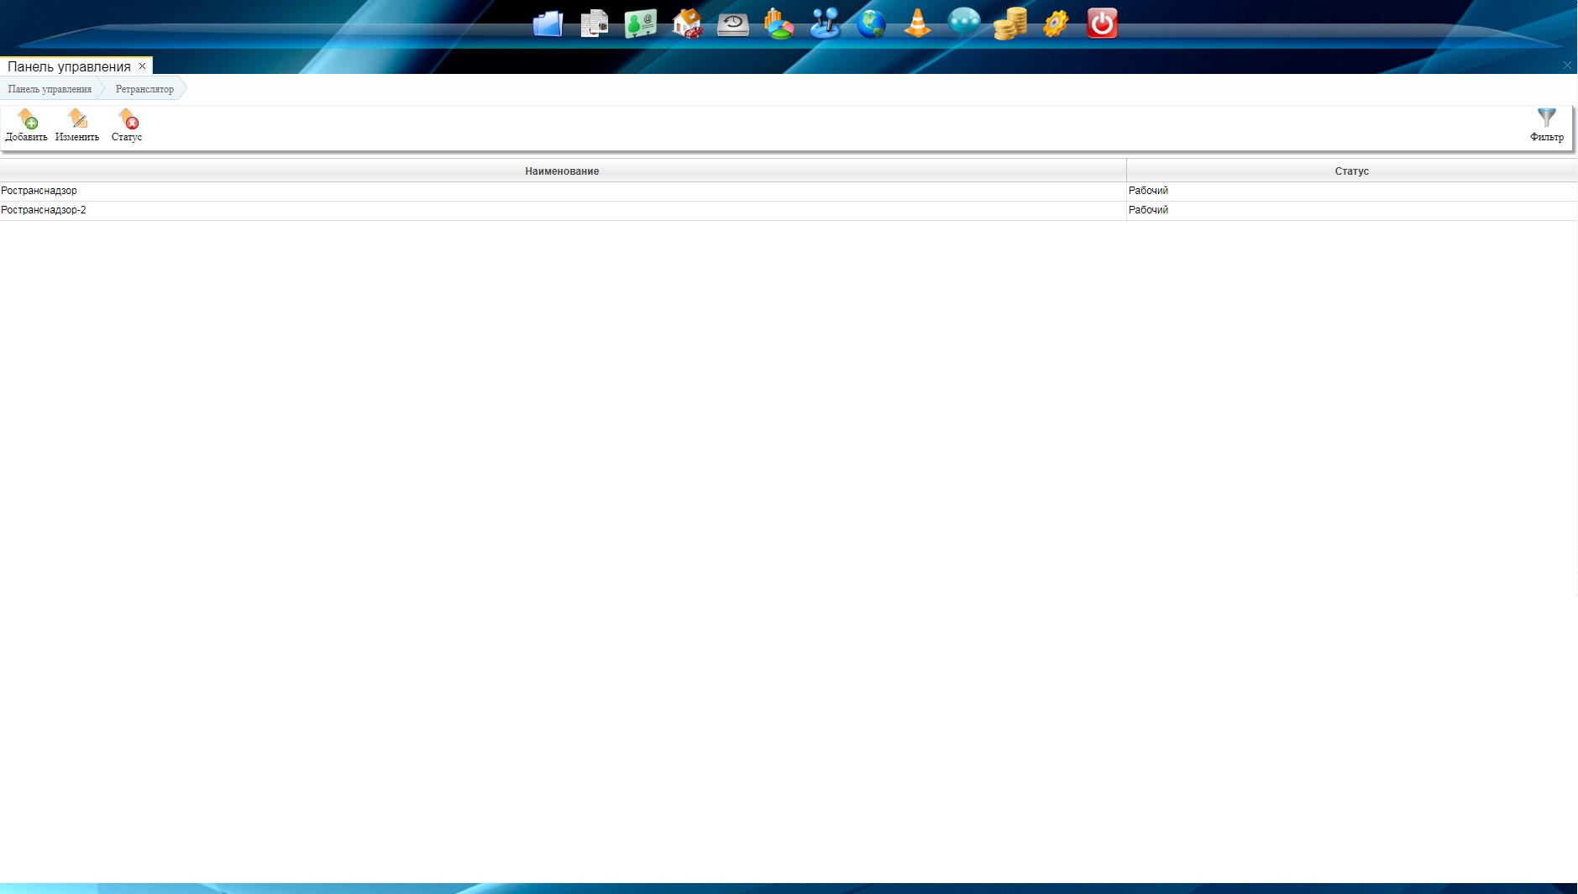
Task: Open the chat speech bubble icon
Action: [963, 24]
